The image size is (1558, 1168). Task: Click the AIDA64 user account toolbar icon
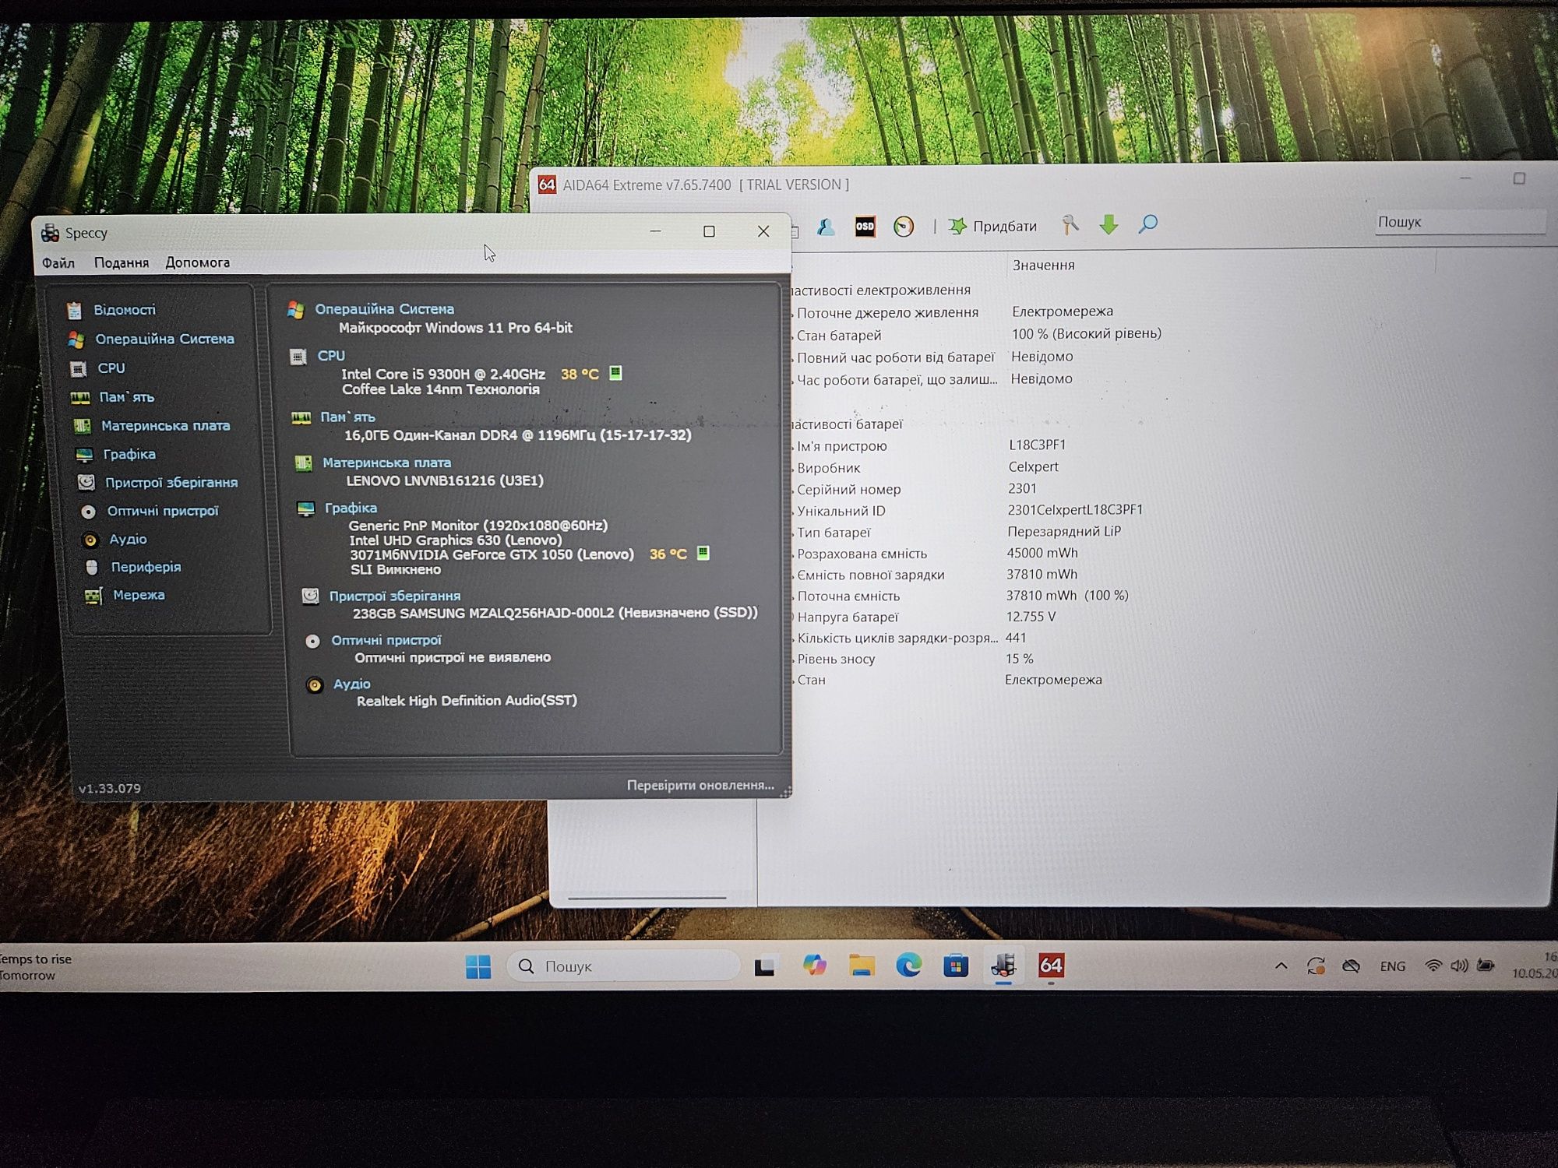point(826,227)
